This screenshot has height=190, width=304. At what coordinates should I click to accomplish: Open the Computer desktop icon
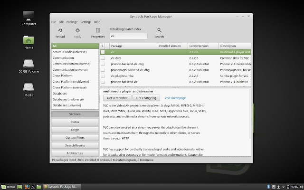pyautogui.click(x=28, y=16)
